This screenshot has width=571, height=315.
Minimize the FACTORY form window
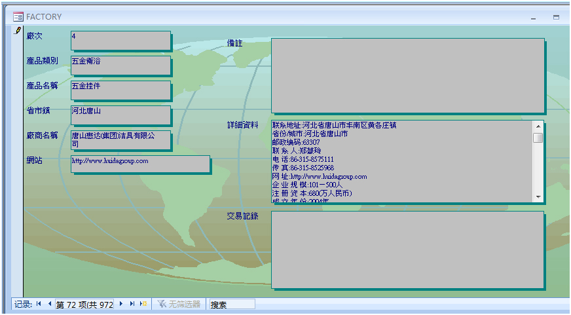(534, 18)
